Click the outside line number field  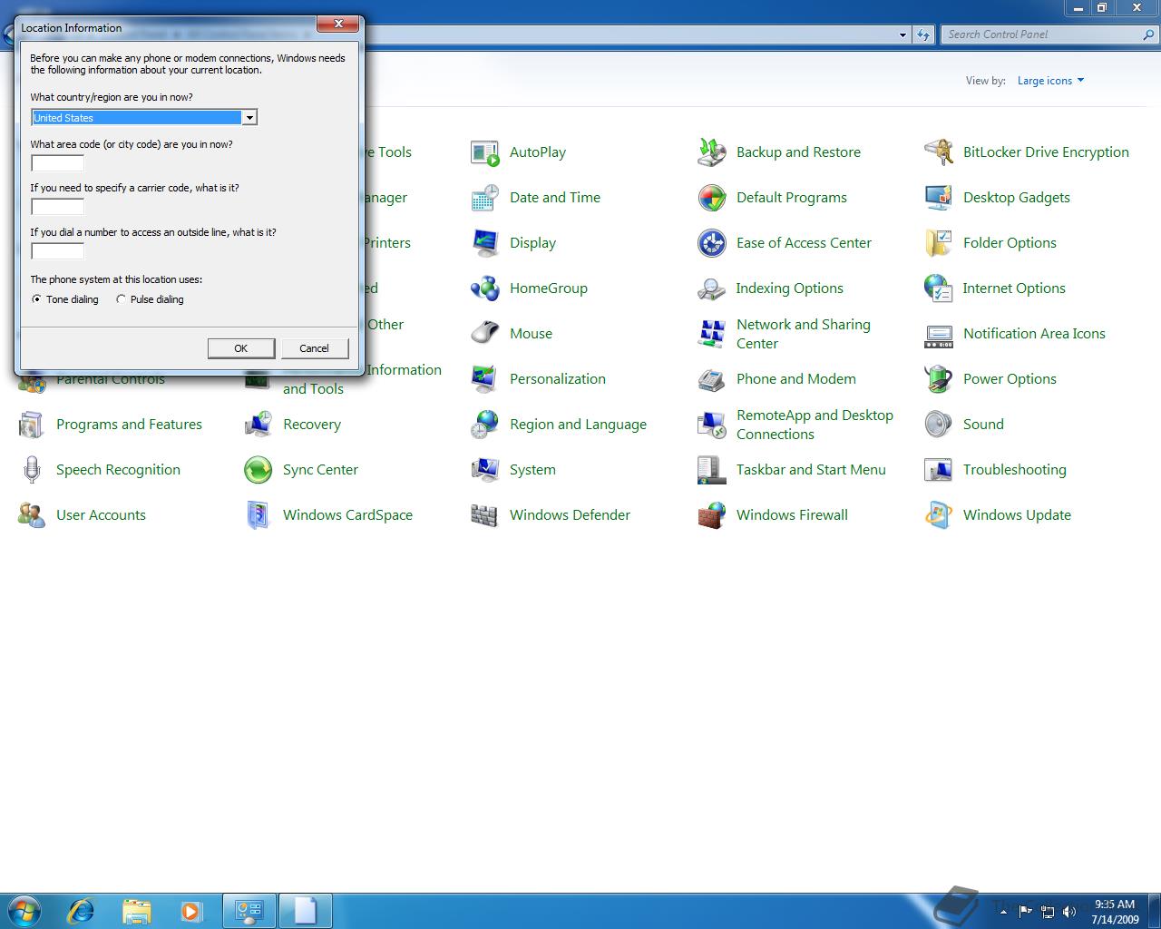point(57,251)
